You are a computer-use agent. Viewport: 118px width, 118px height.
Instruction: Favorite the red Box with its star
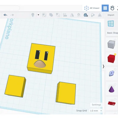[115, 54]
